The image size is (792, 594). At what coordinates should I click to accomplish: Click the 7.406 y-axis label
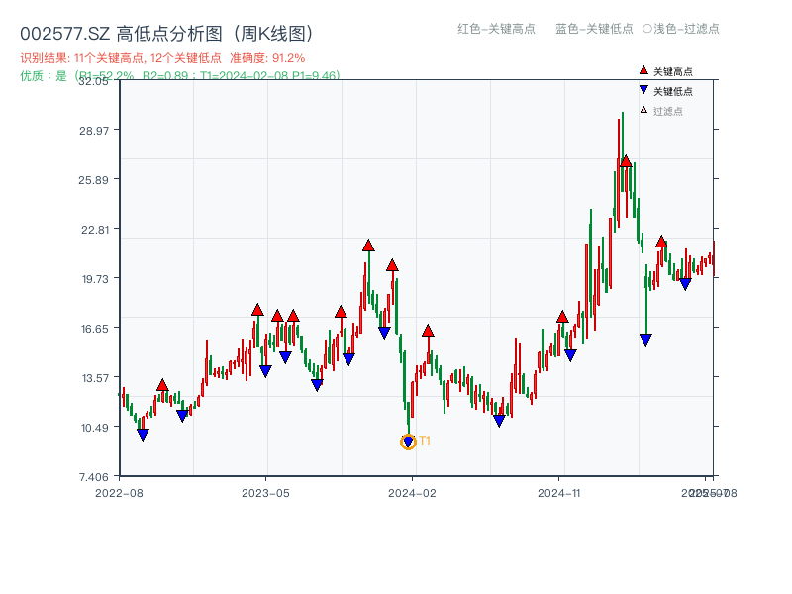(94, 477)
